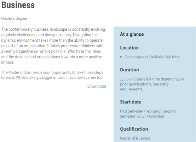Click the bullet point before On-campus
Image resolution: width=196 pixels, height=142 pixels.
coord(121,57)
